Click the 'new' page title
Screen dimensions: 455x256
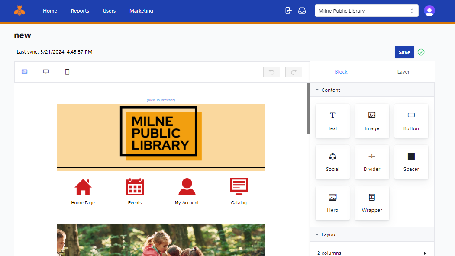tap(23, 35)
